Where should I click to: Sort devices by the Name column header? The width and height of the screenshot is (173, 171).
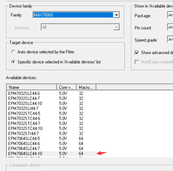[x=32, y=87]
